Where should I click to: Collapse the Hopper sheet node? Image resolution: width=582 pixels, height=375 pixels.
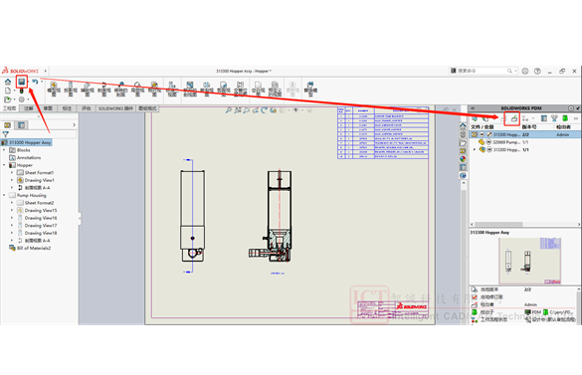coord(4,165)
